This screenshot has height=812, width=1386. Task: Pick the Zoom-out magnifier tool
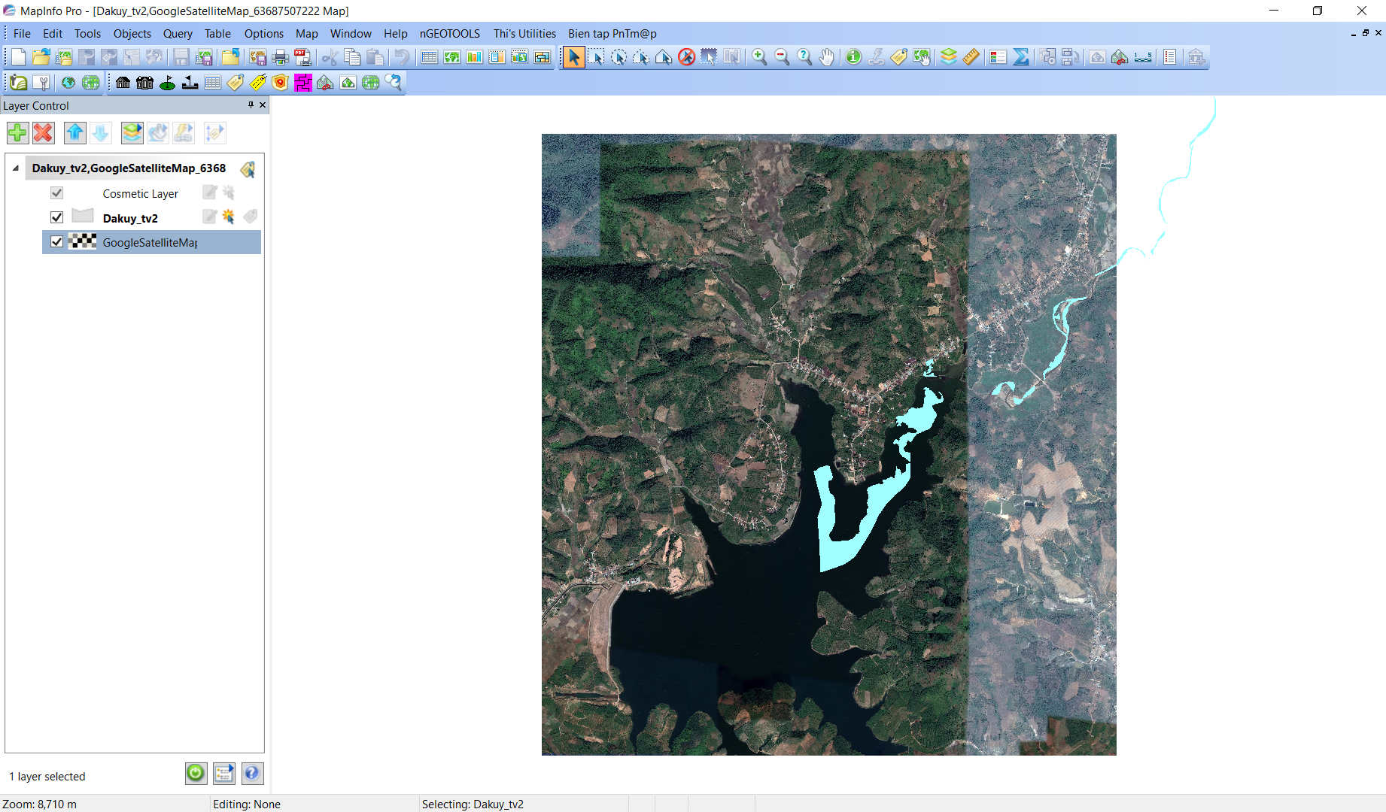[782, 57]
